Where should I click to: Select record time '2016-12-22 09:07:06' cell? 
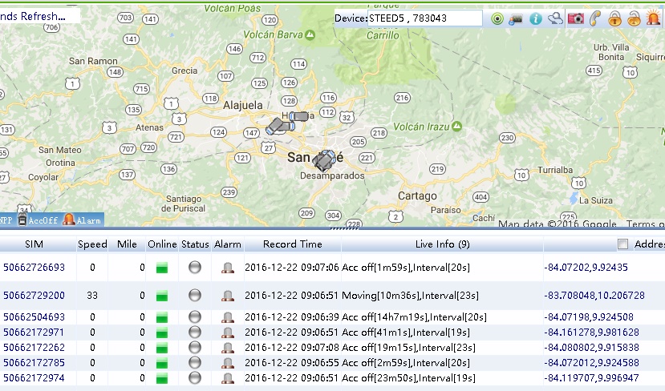coord(292,268)
